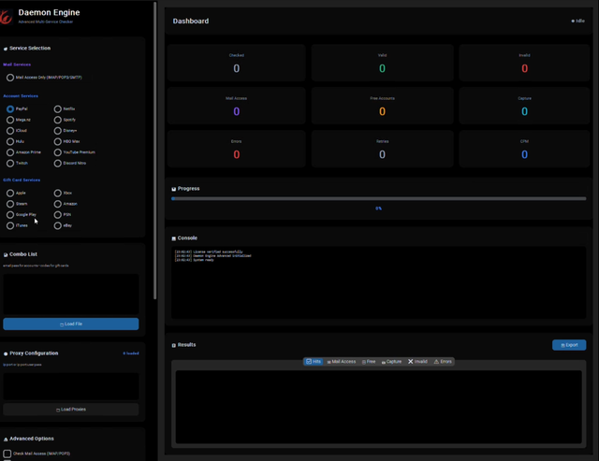Image resolution: width=599 pixels, height=461 pixels.
Task: Choose the Spotify service option
Action: [57, 120]
